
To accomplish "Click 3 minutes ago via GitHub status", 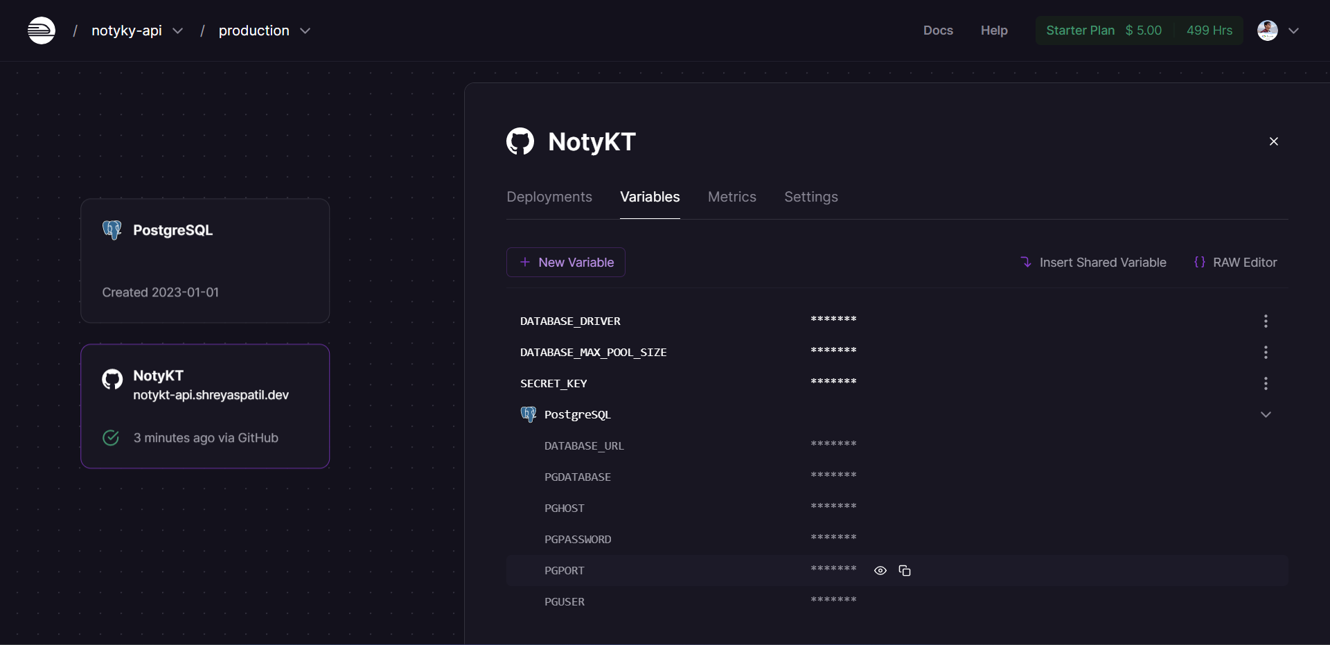I will pyautogui.click(x=206, y=438).
